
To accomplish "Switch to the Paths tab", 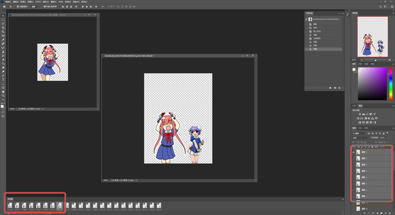I will pyautogui.click(x=366, y=128).
